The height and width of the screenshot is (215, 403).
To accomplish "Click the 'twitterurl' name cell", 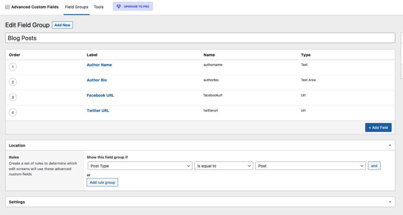I will 211,111.
